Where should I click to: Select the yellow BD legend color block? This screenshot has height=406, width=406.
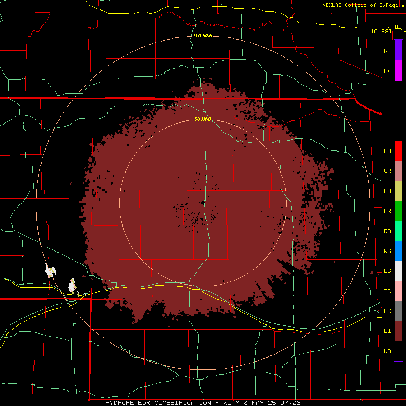click(398, 191)
